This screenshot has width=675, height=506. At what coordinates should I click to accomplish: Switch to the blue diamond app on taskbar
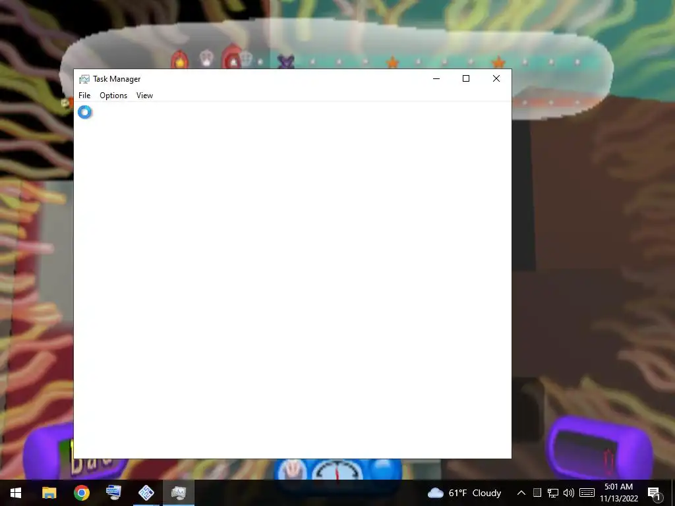146,493
